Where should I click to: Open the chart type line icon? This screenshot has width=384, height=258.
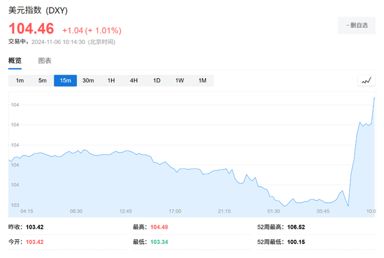pyautogui.click(x=367, y=80)
